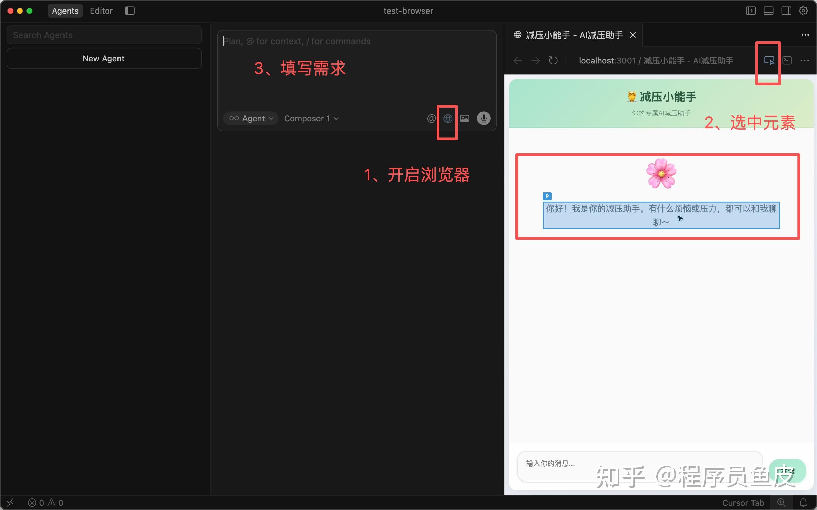The width and height of the screenshot is (817, 510).
Task: Expand the Composer 1 model dropdown
Action: point(311,118)
